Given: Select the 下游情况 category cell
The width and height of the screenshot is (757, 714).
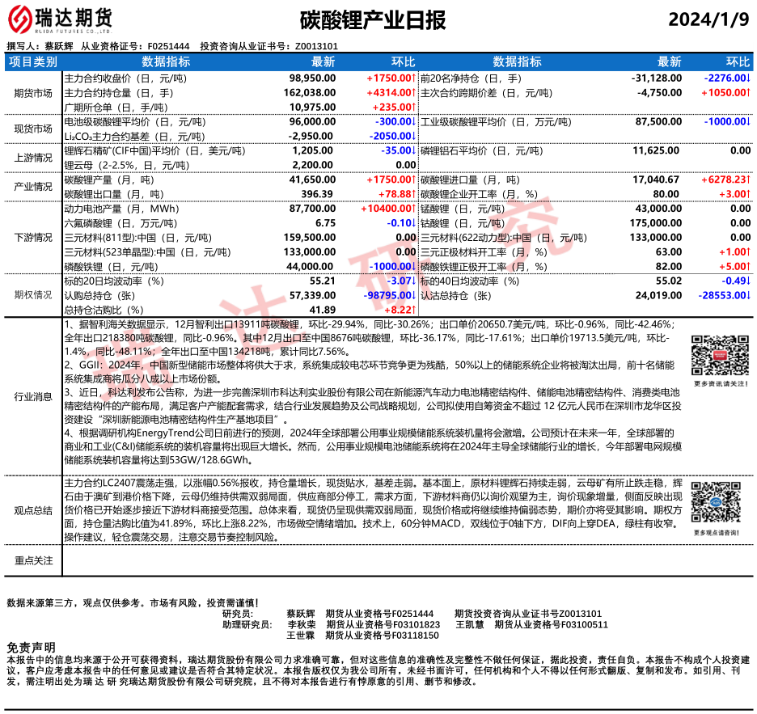Looking at the screenshot, I should click(x=33, y=238).
